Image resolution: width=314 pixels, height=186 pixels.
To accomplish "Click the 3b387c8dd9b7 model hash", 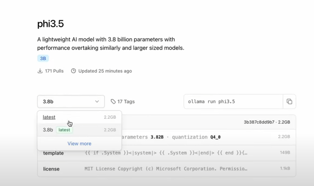I will [259, 122].
